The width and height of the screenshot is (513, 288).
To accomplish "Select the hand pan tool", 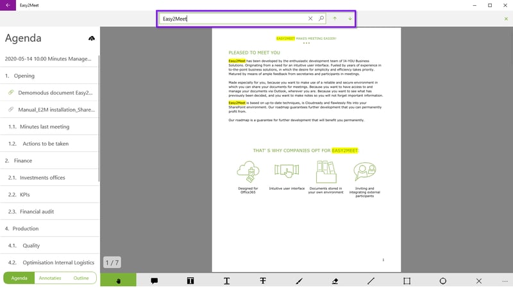I will point(119,280).
